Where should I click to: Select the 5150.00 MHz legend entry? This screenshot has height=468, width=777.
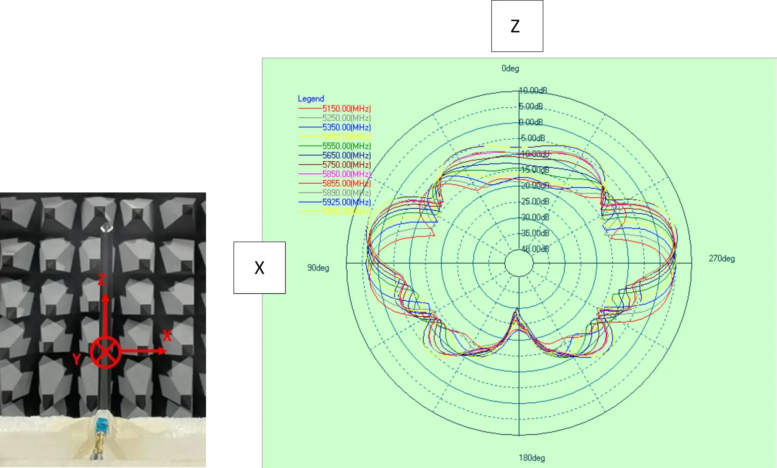[346, 108]
